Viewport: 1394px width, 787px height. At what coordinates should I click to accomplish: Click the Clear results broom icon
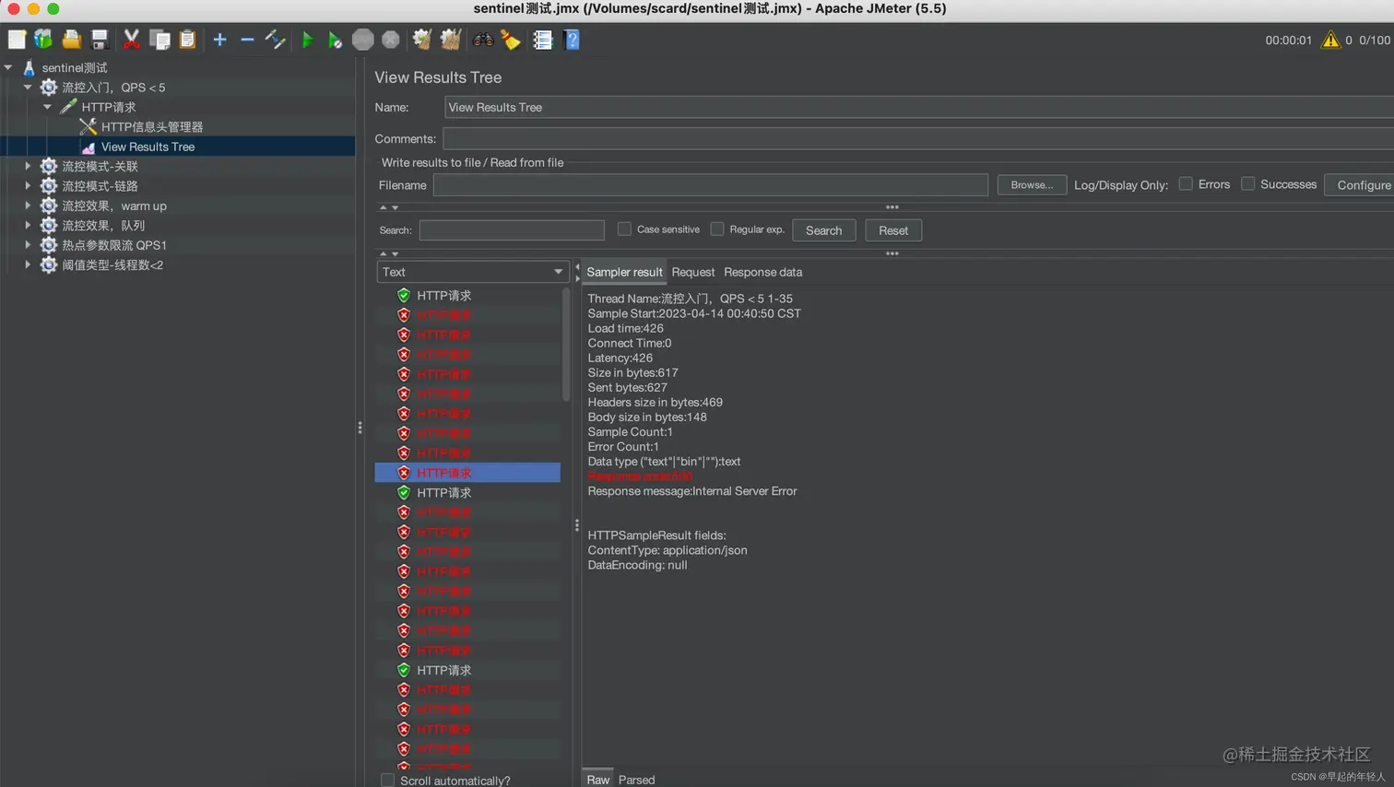tap(422, 40)
